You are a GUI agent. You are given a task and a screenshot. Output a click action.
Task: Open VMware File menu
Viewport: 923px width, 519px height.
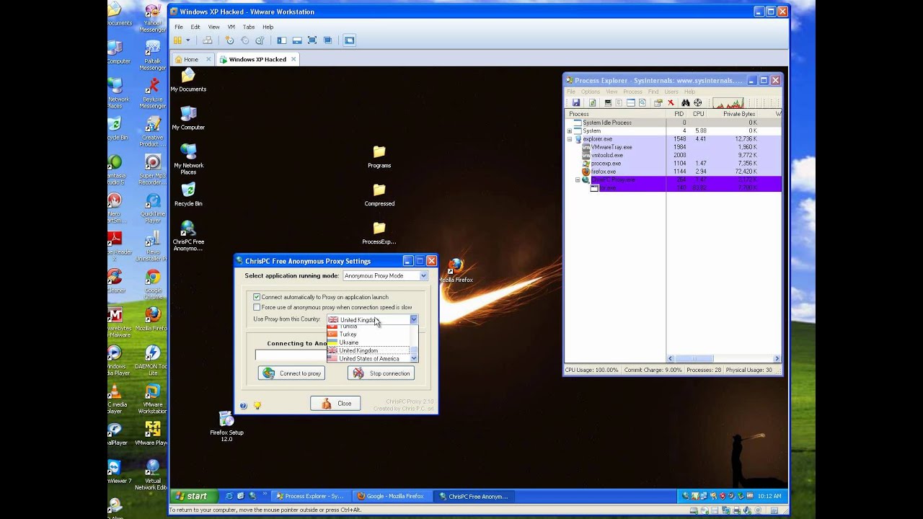coord(178,27)
